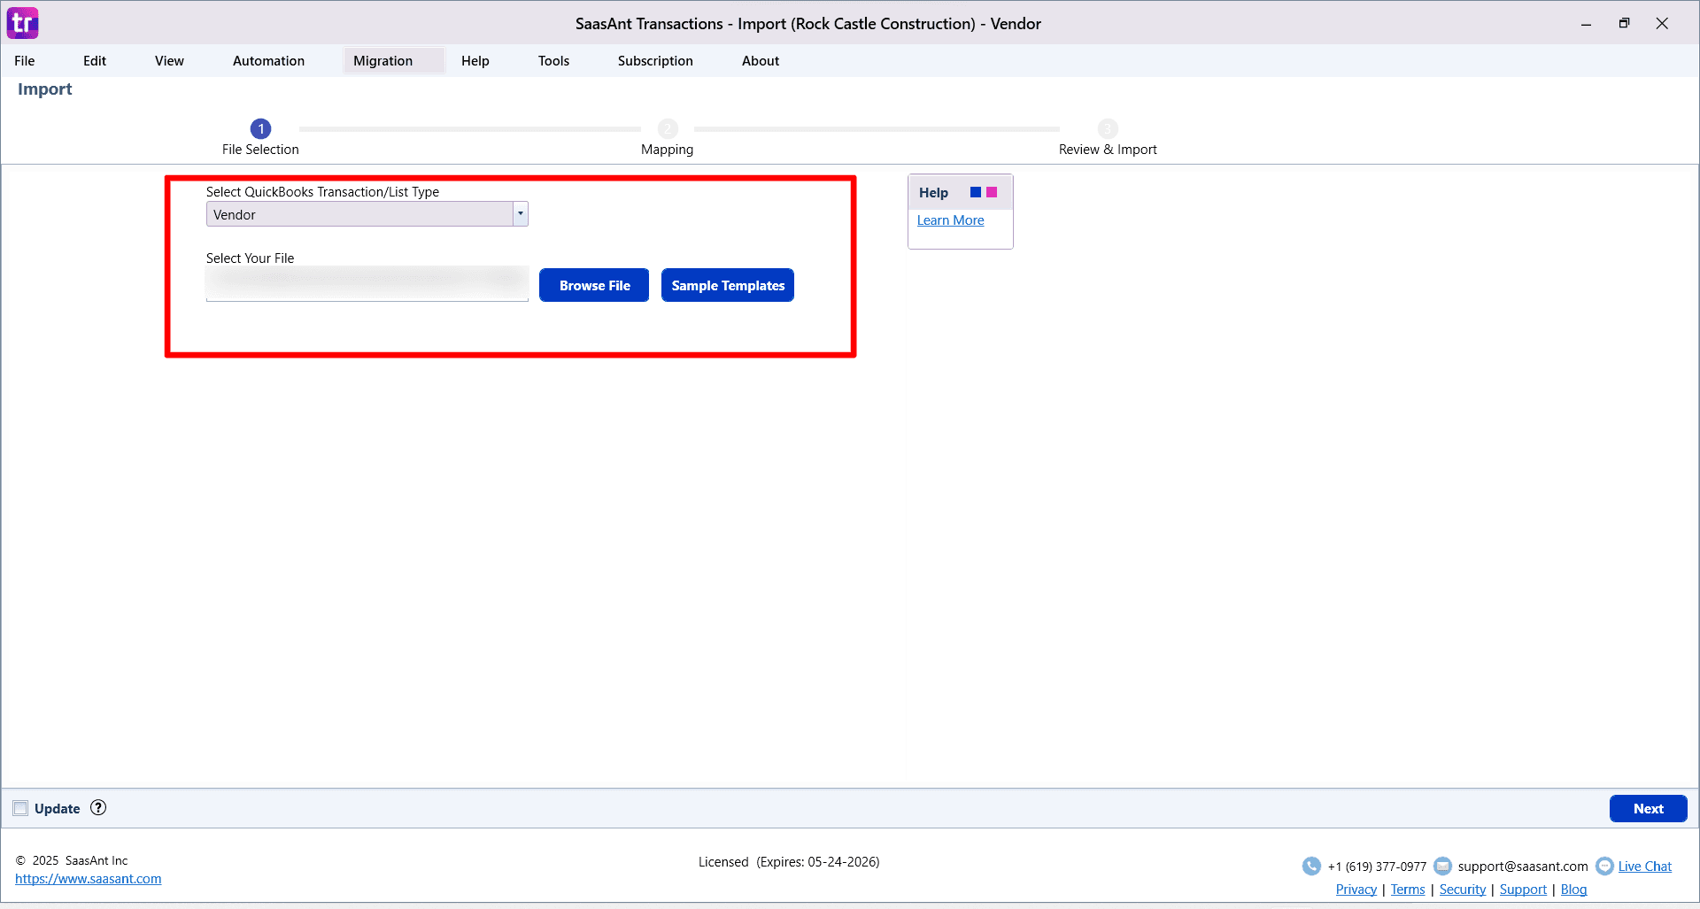
Task: Open the Blog link
Action: 1573,890
